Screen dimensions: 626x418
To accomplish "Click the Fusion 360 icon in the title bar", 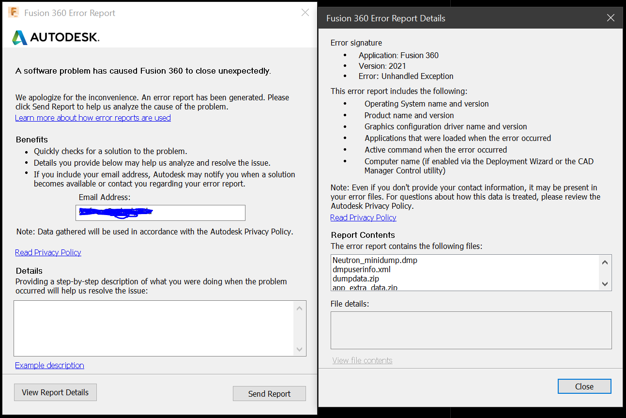I will tap(14, 13).
